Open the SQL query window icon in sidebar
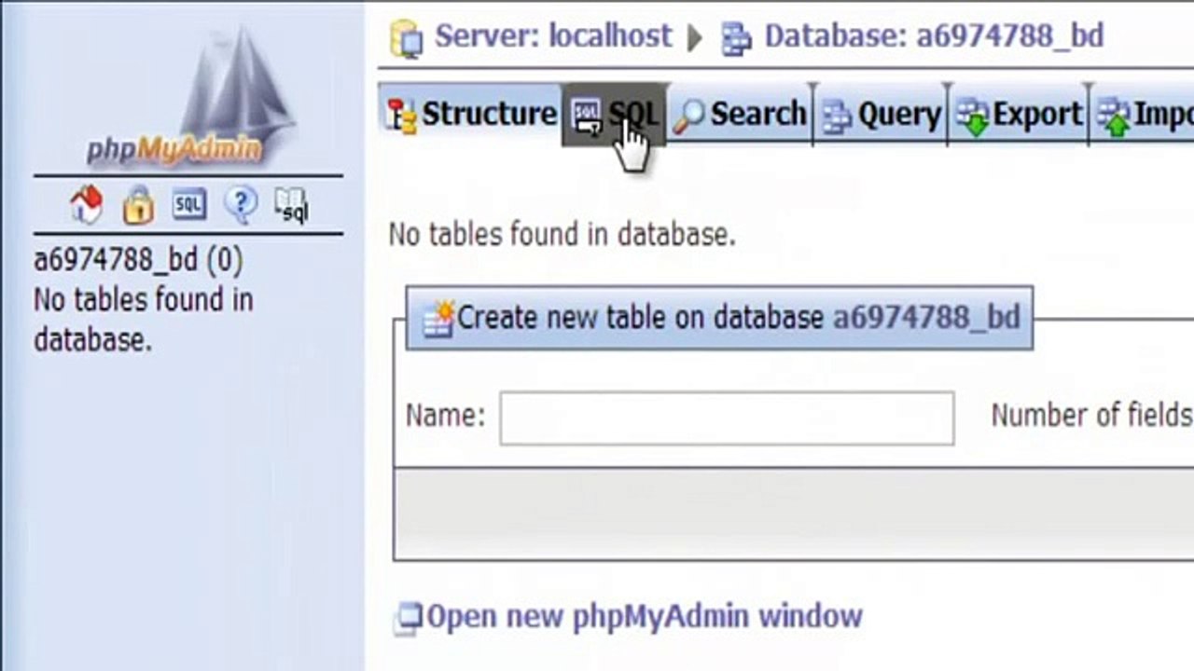This screenshot has width=1194, height=671. pos(189,204)
